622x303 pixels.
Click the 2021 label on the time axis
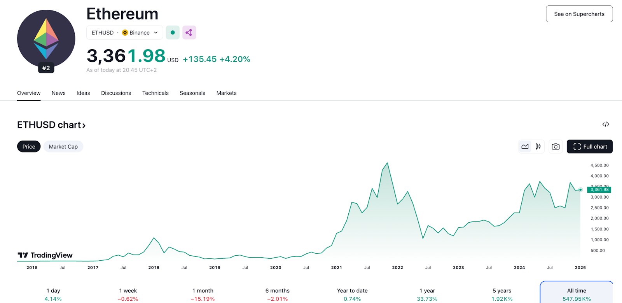click(337, 268)
